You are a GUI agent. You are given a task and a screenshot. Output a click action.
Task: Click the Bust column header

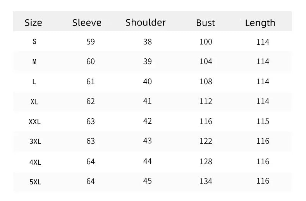205,23
